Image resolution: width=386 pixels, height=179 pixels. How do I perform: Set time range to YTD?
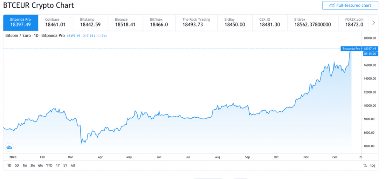[49, 165]
